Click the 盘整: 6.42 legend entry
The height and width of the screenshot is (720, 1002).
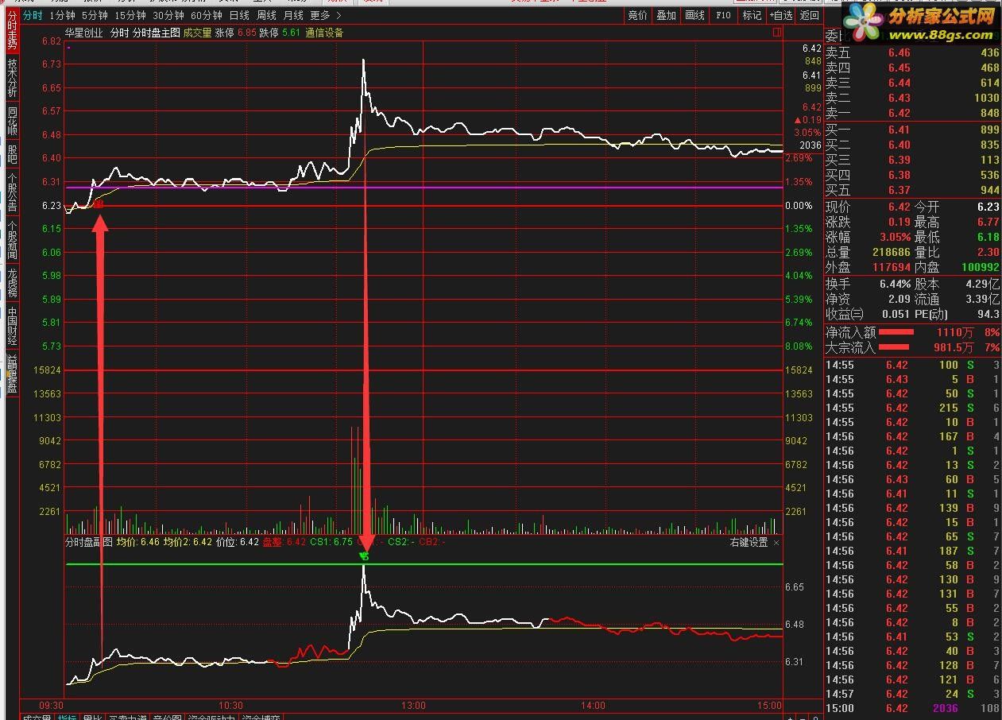[284, 543]
